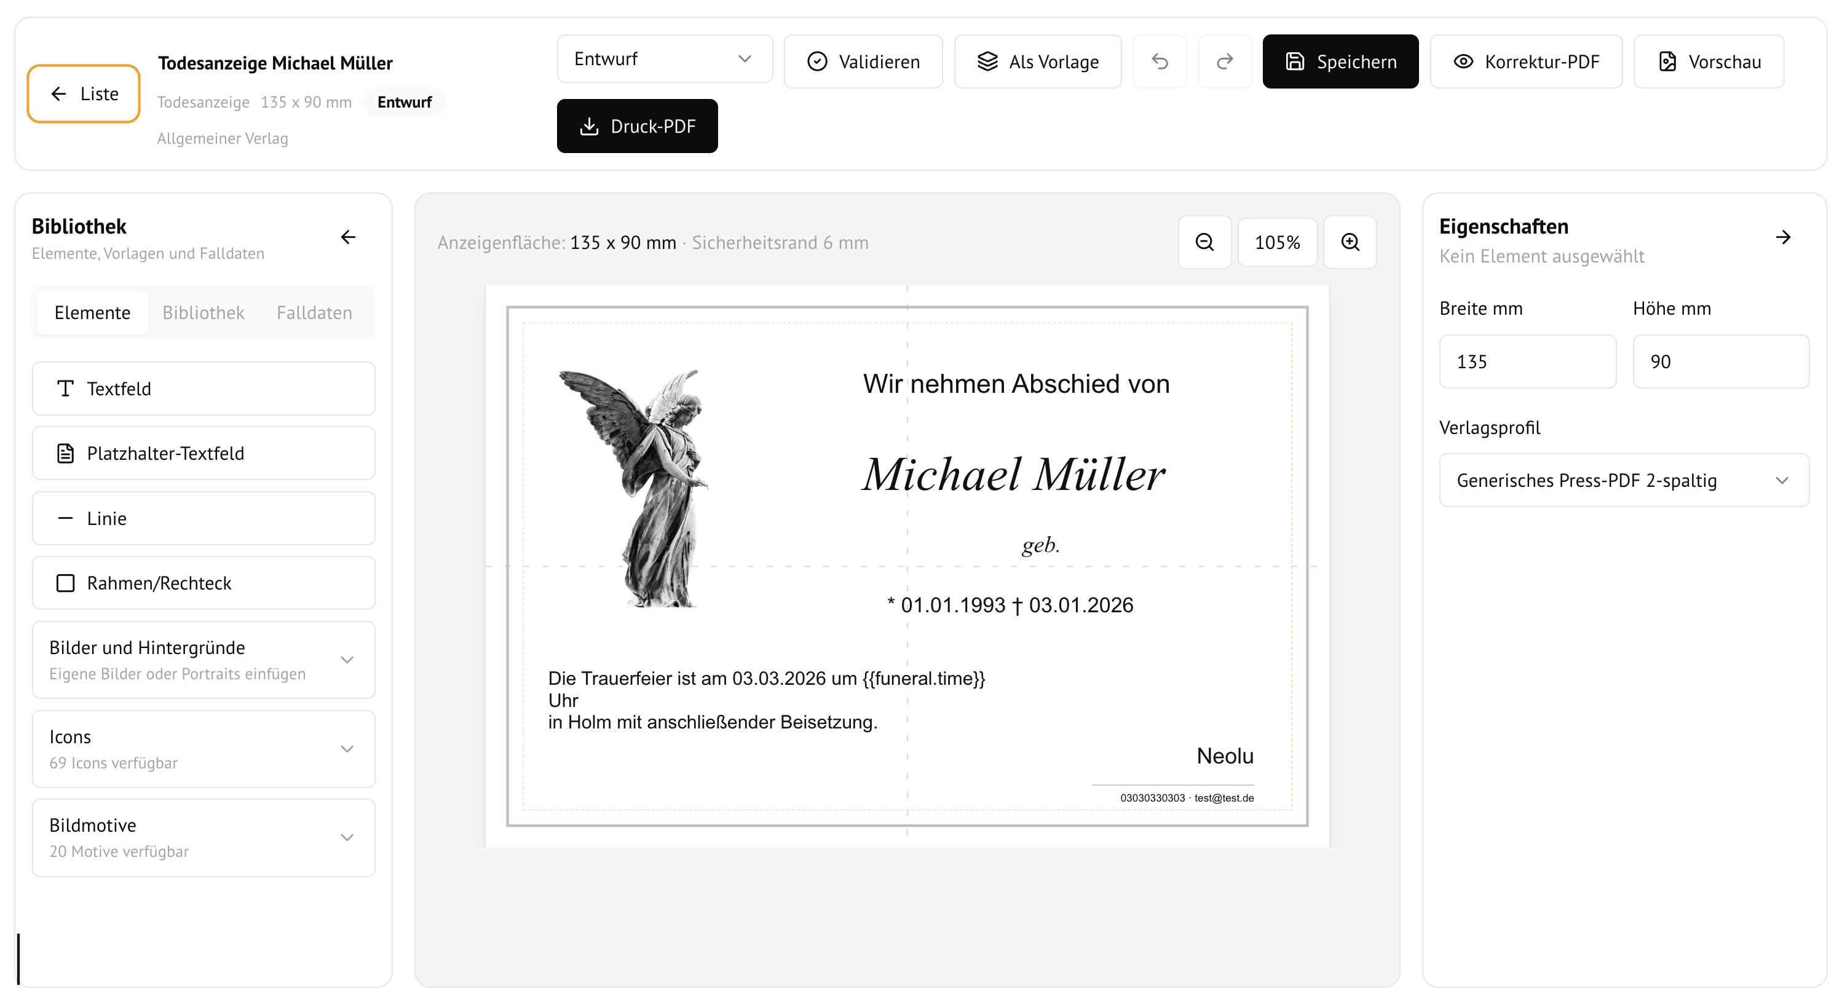Add a Rahmen/Rechteck element

pyautogui.click(x=204, y=583)
